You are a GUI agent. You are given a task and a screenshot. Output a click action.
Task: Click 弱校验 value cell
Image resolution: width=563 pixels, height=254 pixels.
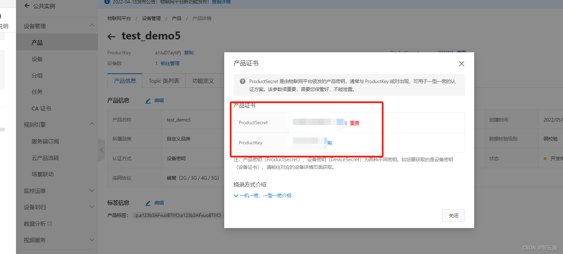551,139
